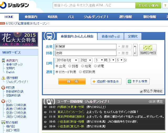Screen dimensions: 168x133
Task: Click the station icon beside 駅の情報
Action: 3,122
